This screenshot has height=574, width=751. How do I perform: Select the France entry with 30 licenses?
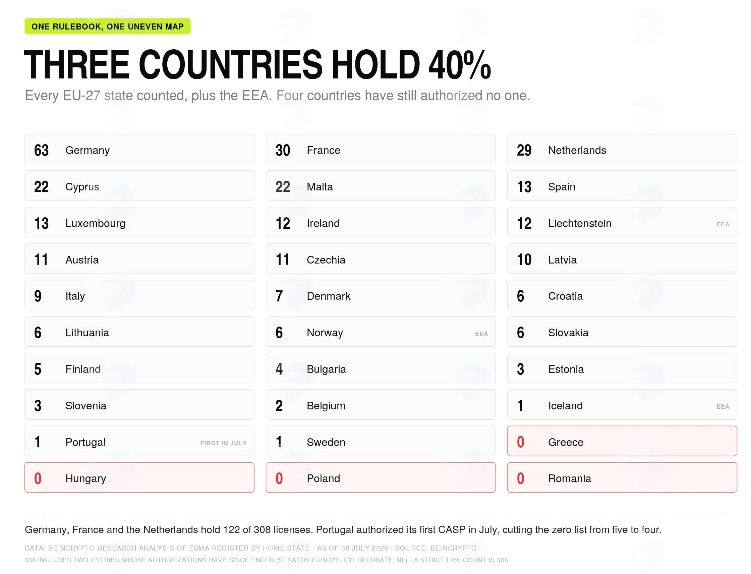(x=381, y=149)
